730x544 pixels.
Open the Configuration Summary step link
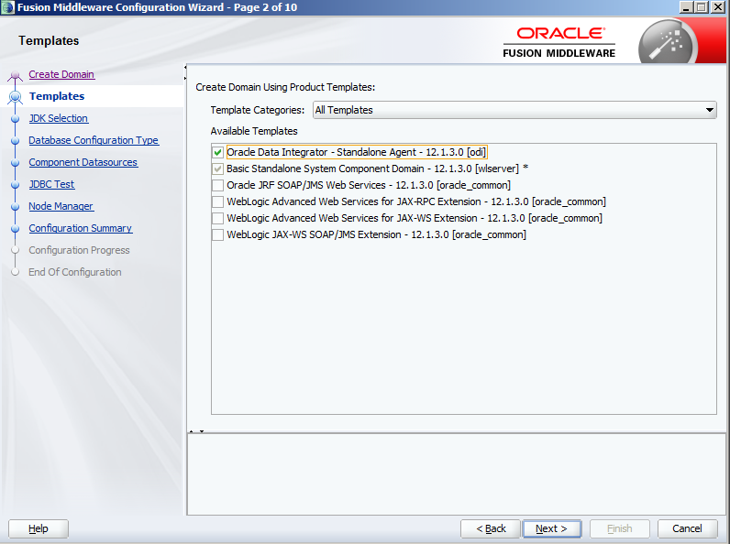(x=80, y=228)
